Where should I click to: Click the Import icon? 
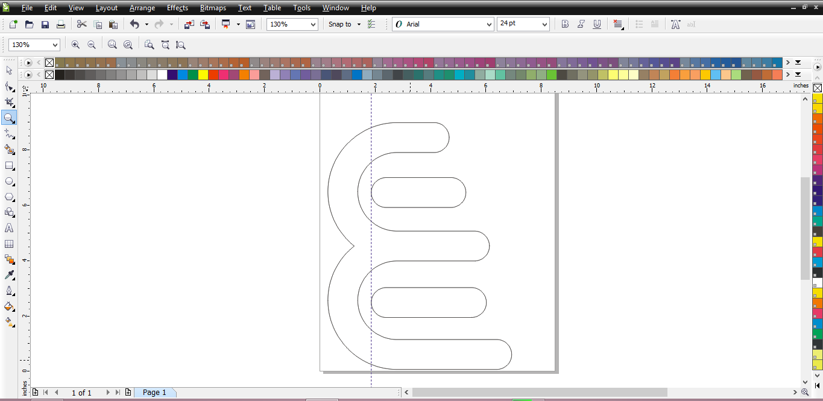[x=189, y=24]
